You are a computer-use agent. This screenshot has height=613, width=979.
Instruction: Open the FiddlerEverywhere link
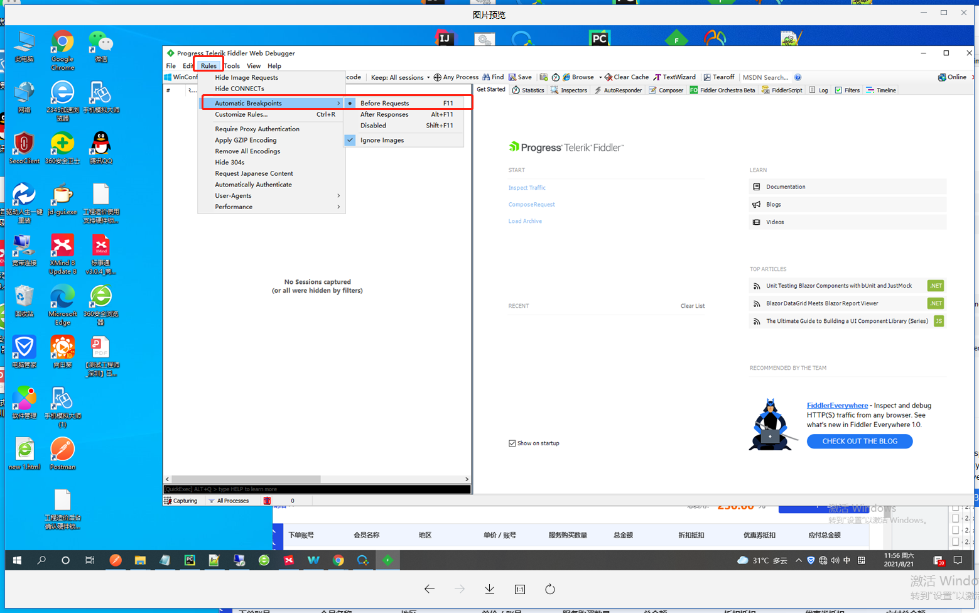tap(837, 406)
